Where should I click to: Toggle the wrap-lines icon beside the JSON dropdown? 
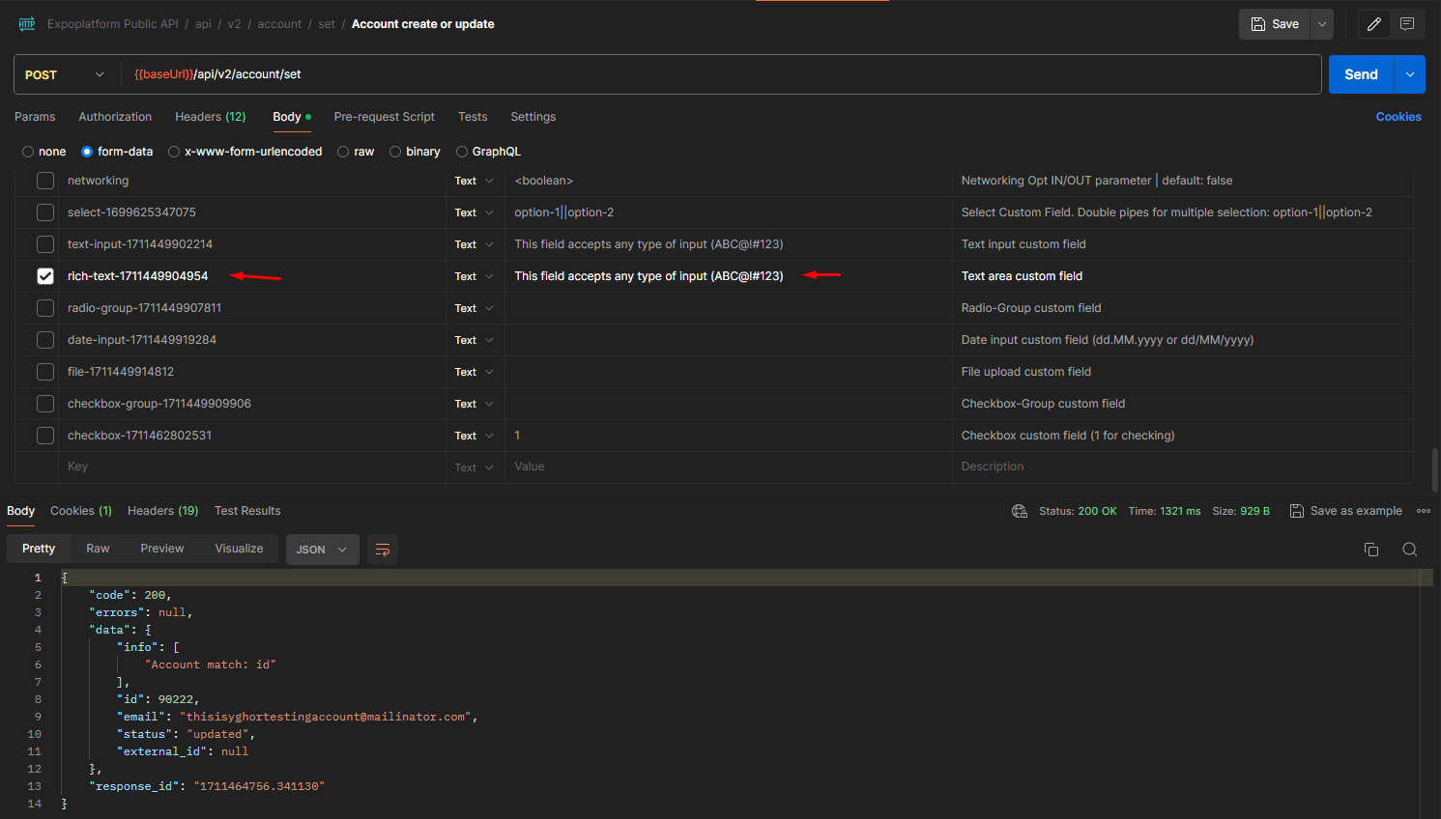(x=383, y=549)
